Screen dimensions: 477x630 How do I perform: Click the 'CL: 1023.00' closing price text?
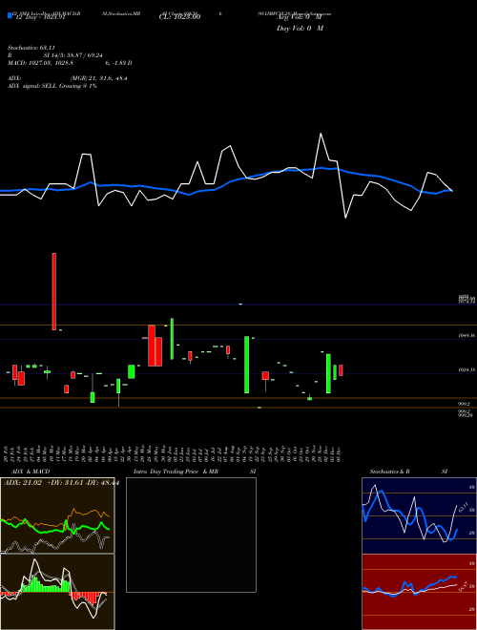[182, 17]
